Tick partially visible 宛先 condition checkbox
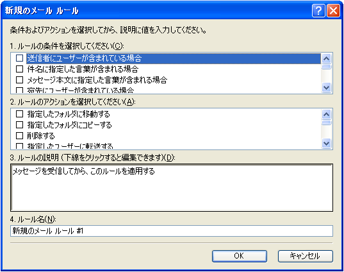 point(19,90)
